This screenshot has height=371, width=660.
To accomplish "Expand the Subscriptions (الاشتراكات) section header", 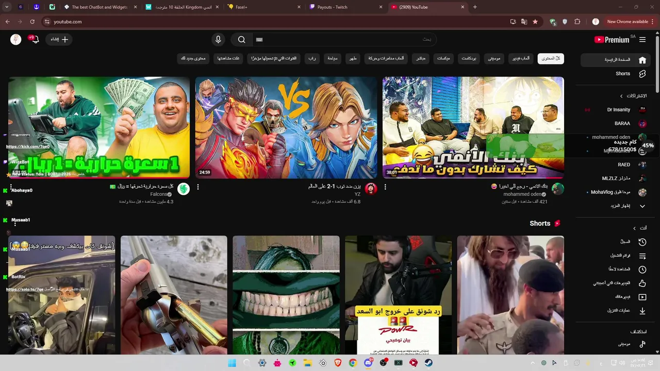I will pyautogui.click(x=633, y=96).
